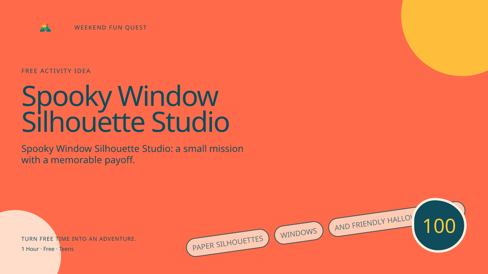This screenshot has width=488, height=274.
Task: Click the 1 Hour duration text
Action: click(x=30, y=249)
